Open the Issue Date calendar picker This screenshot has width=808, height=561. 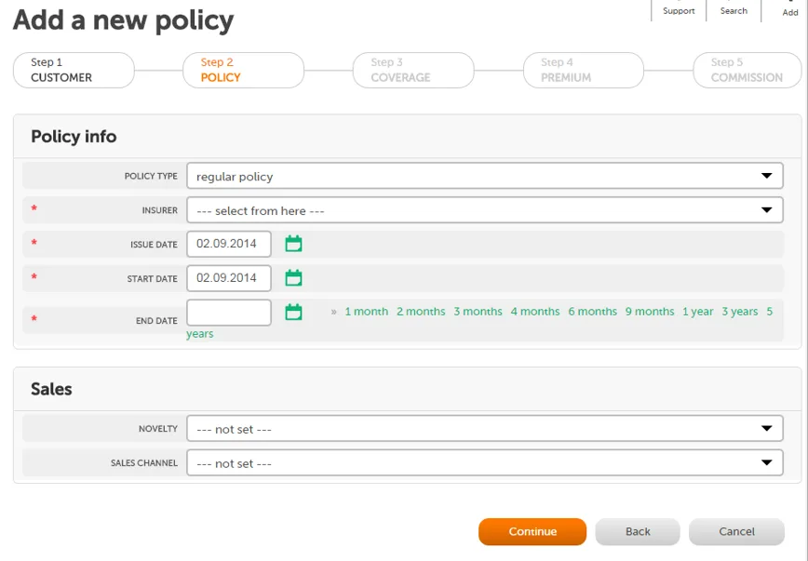pyautogui.click(x=293, y=244)
